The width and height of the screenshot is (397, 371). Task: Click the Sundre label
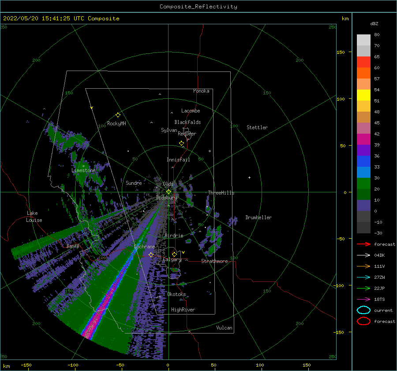tap(134, 183)
